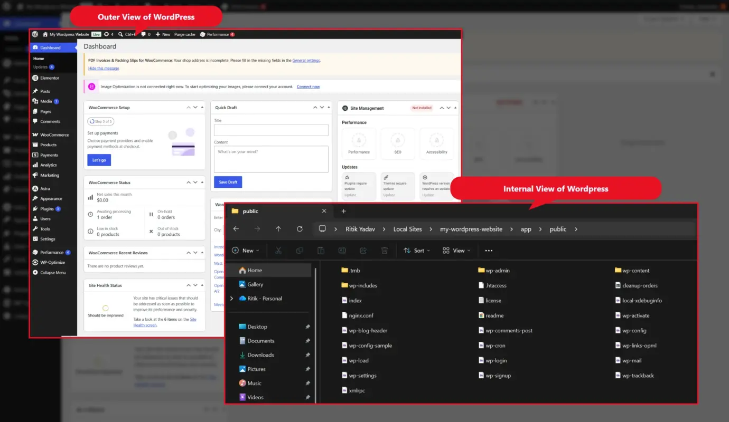Click Purge cache in the admin bar

point(185,34)
